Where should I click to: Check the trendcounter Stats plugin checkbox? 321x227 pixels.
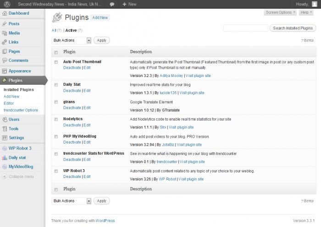[56, 154]
